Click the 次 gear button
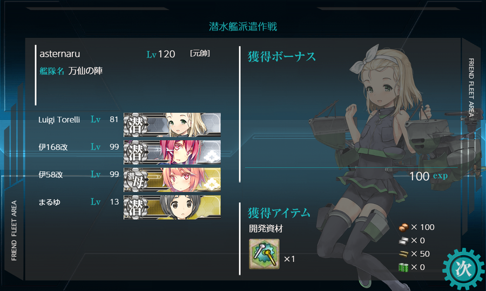 point(464,268)
